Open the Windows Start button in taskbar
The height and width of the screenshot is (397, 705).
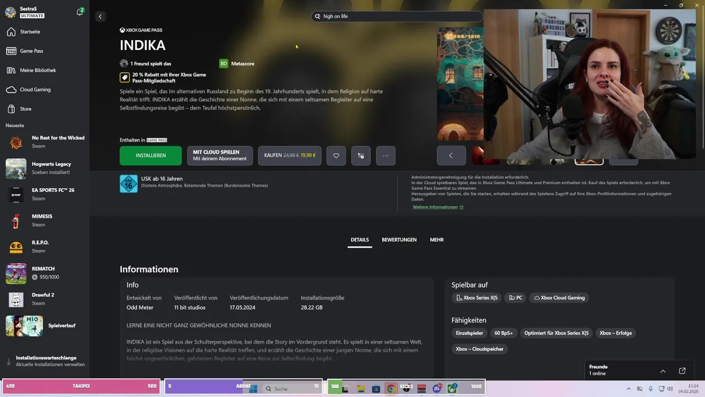(x=253, y=388)
